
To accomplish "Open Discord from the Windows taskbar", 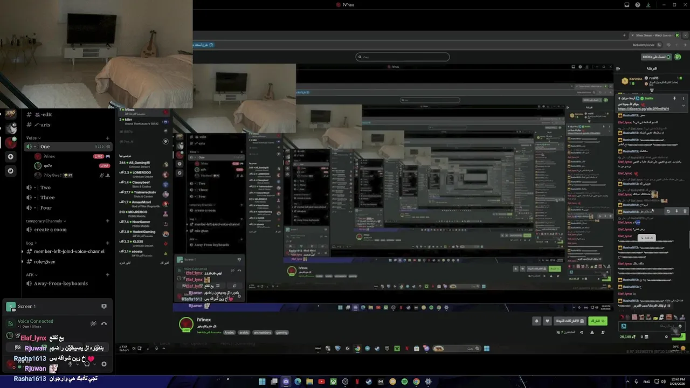I will point(286,382).
